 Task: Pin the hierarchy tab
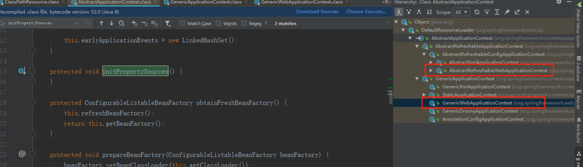(x=507, y=12)
